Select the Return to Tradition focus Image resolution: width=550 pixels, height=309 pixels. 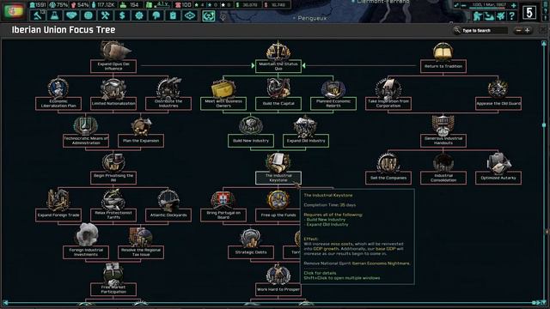click(x=443, y=66)
